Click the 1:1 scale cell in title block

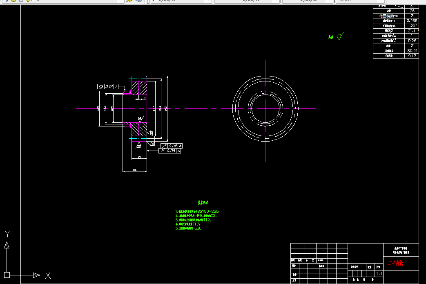pos(379,274)
